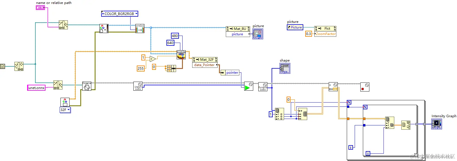Image resolution: width=457 pixels, height=161 pixels.
Task: Click the 480 numeric constant
Action: [175, 36]
